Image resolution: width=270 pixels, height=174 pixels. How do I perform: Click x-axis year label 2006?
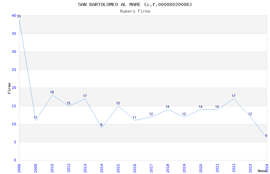tap(19, 168)
